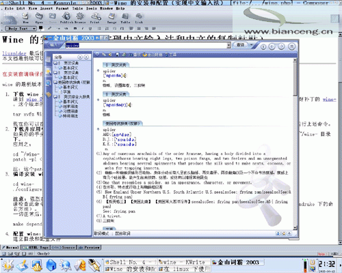This screenshot has width=342, height=273.
Task: Click the last round button in dictionary header
Action: [291, 46]
